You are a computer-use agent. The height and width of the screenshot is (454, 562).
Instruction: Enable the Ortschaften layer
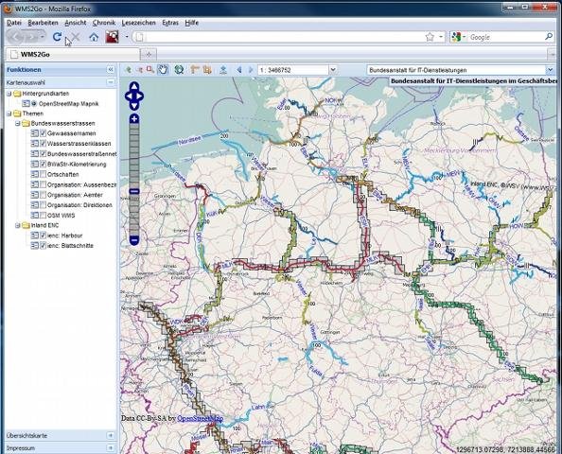pyautogui.click(x=43, y=174)
